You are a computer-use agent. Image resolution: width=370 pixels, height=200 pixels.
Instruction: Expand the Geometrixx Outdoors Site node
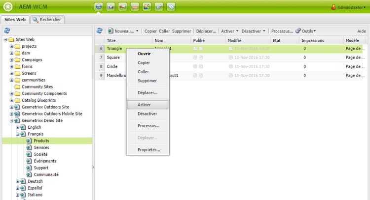(11, 107)
